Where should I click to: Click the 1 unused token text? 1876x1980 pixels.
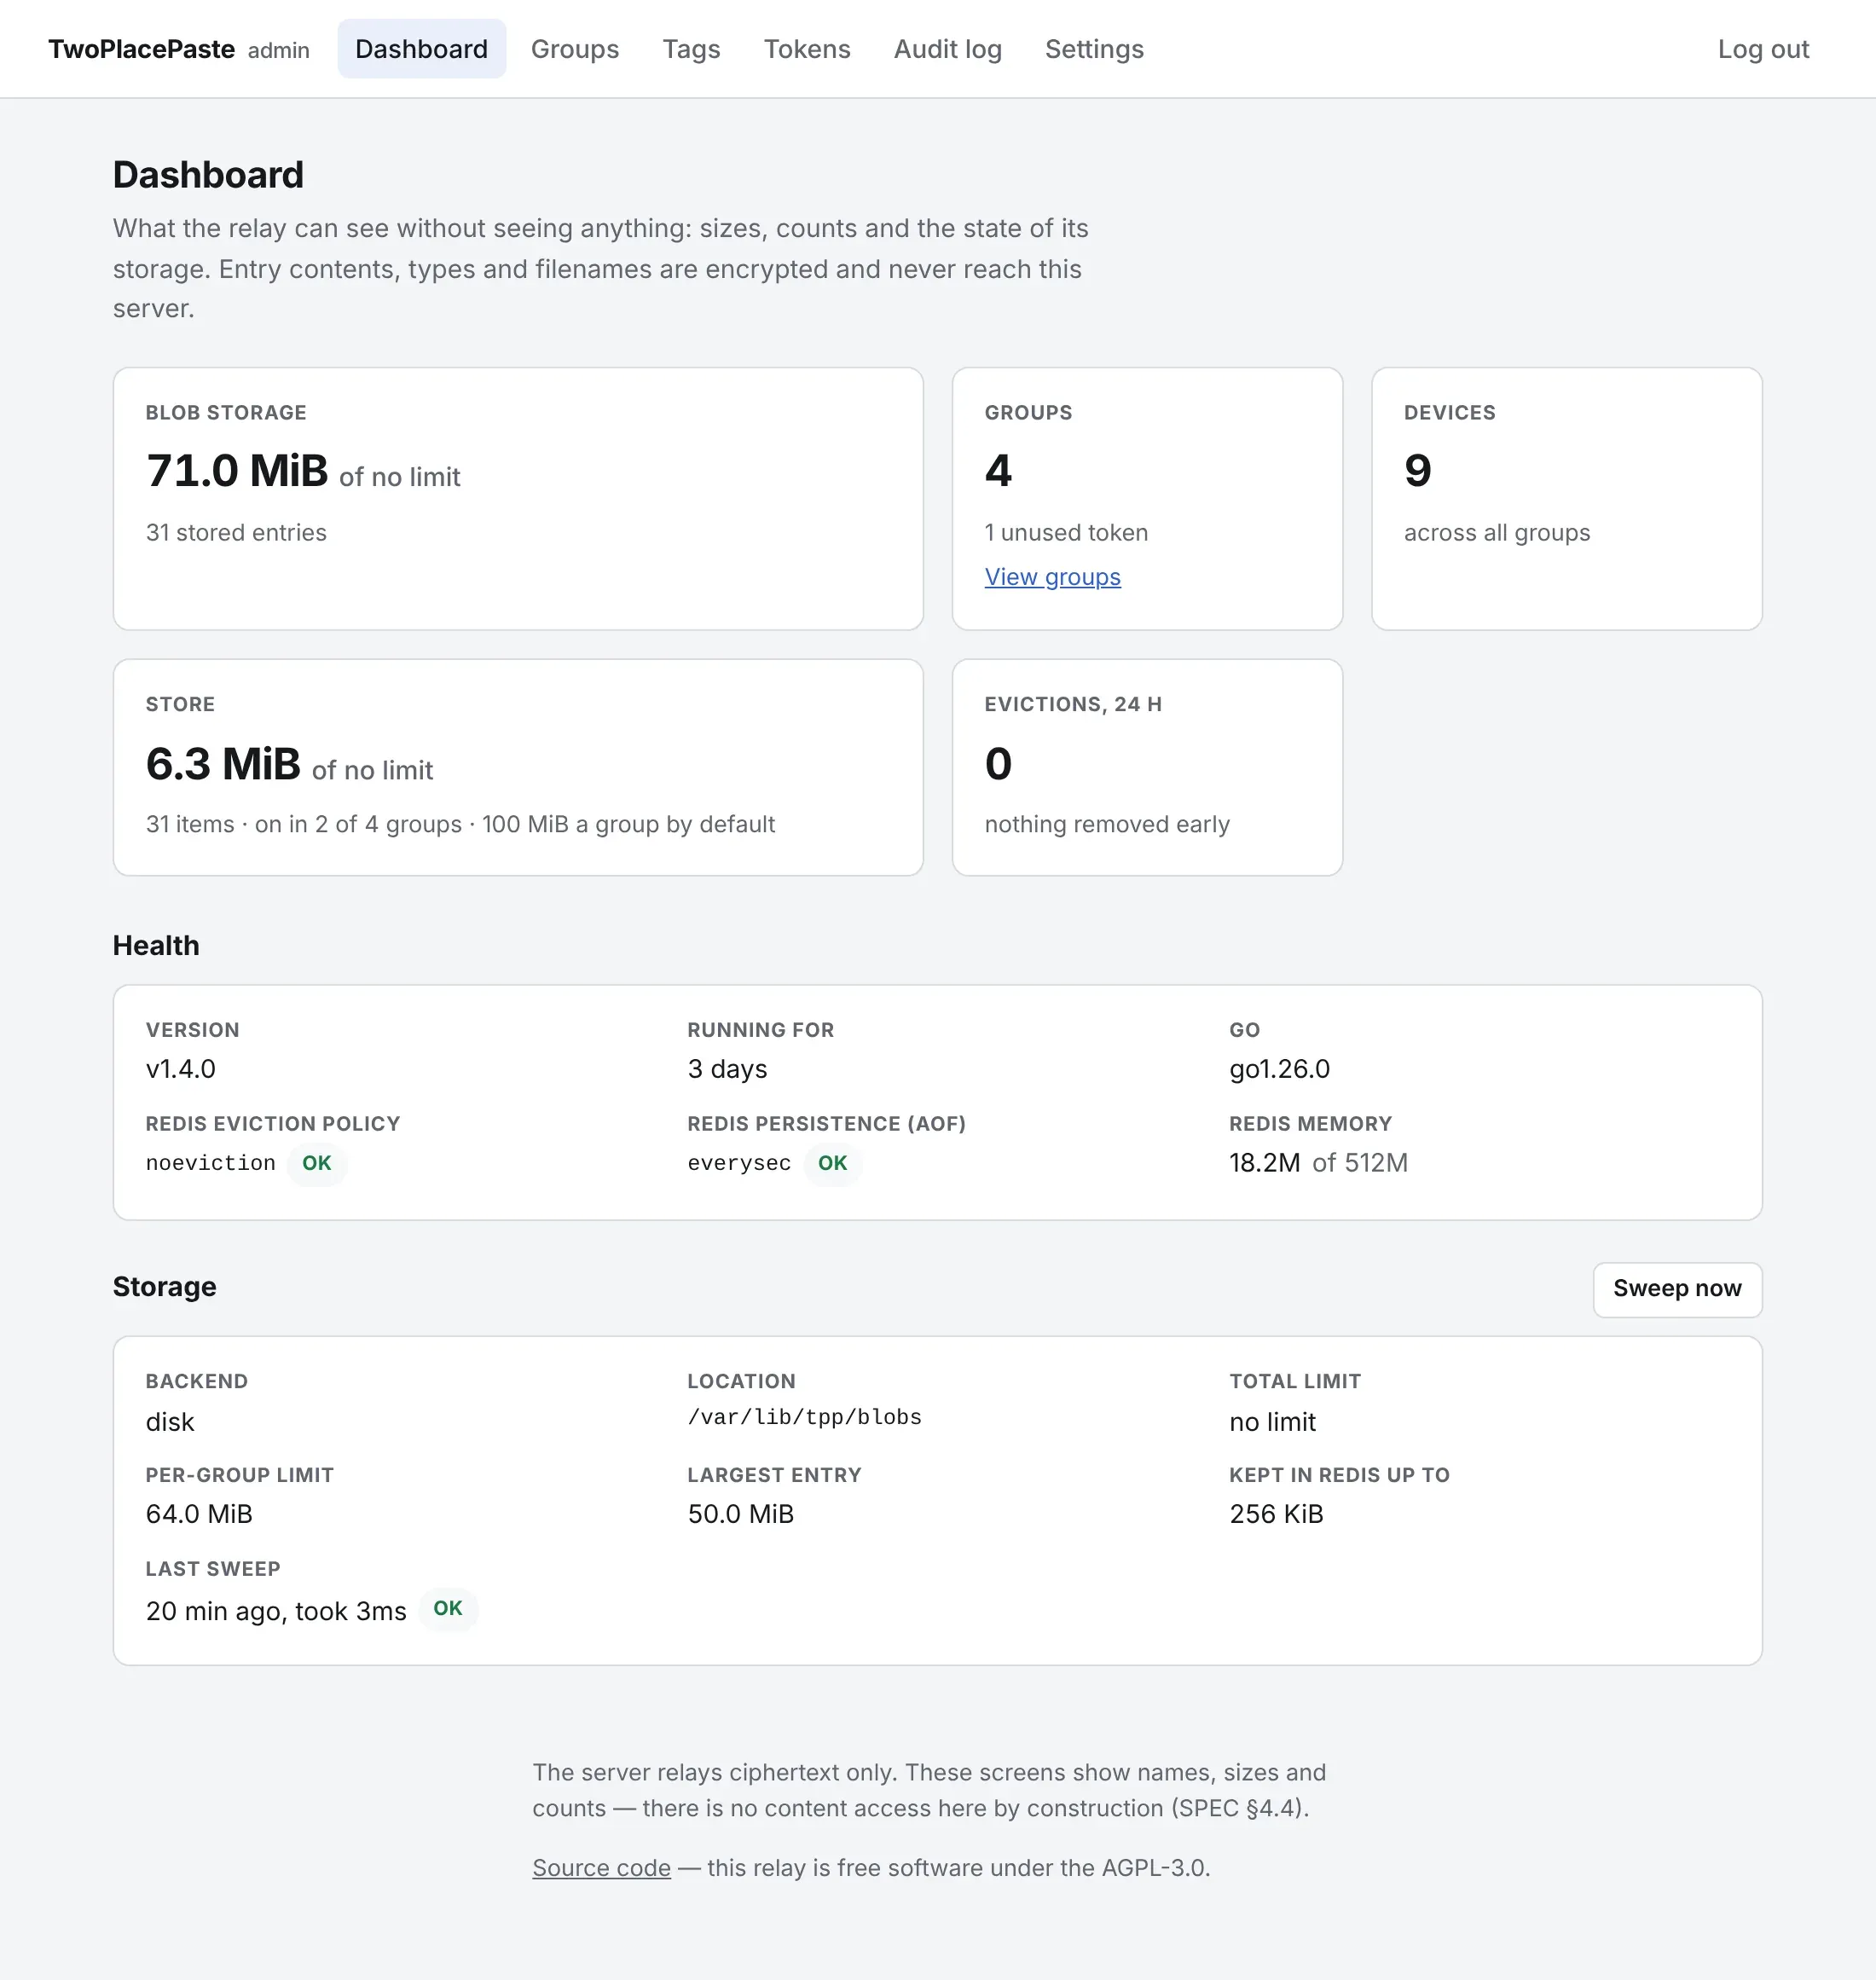(1066, 532)
